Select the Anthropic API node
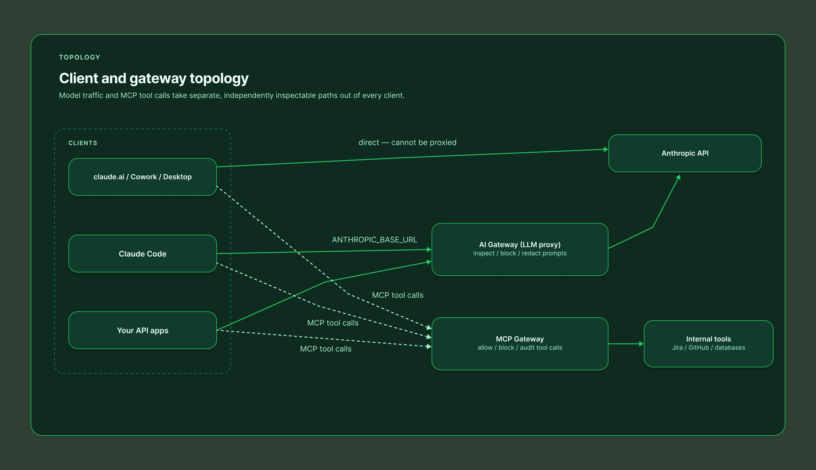 click(x=685, y=153)
